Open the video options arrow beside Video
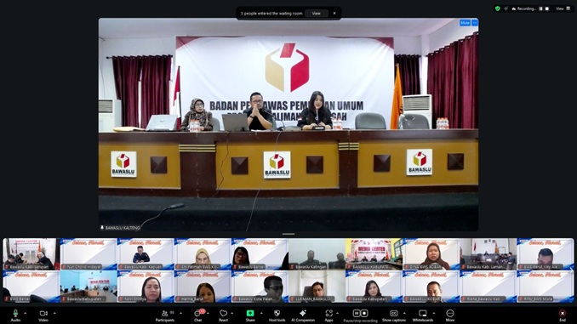 coord(54,313)
